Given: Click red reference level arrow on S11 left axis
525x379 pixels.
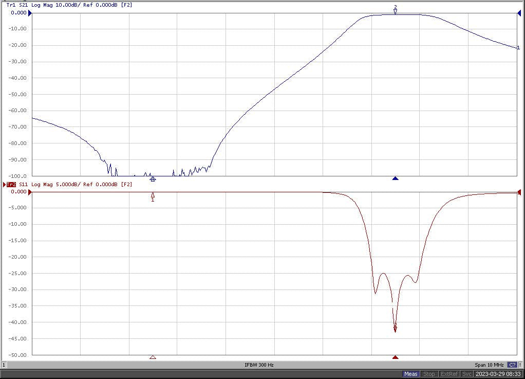Looking at the screenshot, I should pyautogui.click(x=30, y=192).
